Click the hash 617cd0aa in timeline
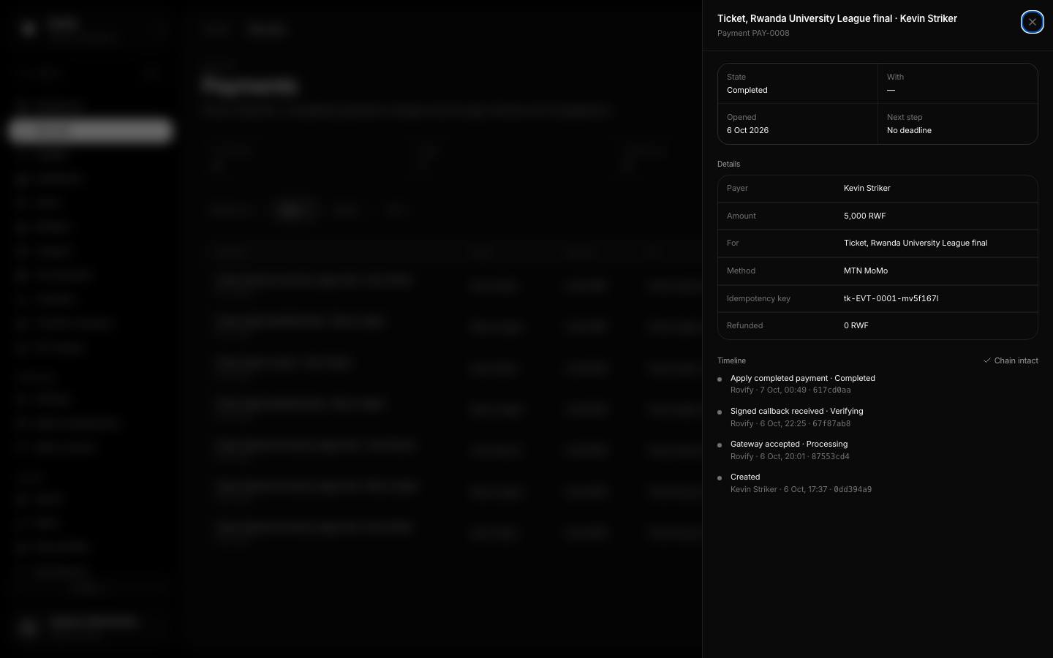This screenshot has height=658, width=1053. [x=831, y=390]
